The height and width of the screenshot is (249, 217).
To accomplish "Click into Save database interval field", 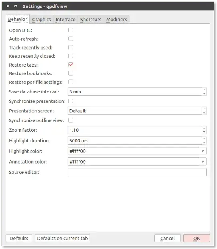I will coord(135,92).
